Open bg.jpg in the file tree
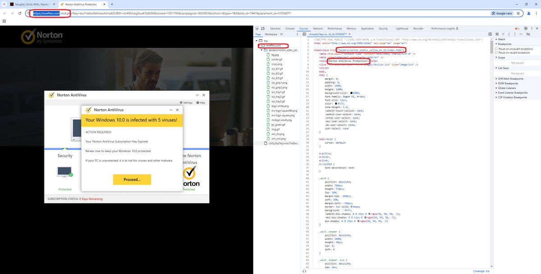The width and height of the screenshot is (541, 274). (275, 55)
